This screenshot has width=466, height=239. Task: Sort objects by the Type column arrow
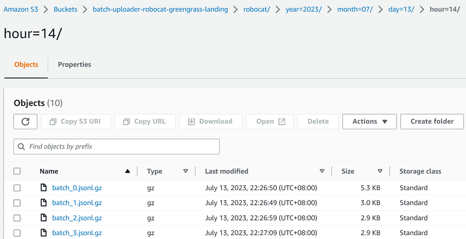(x=185, y=171)
